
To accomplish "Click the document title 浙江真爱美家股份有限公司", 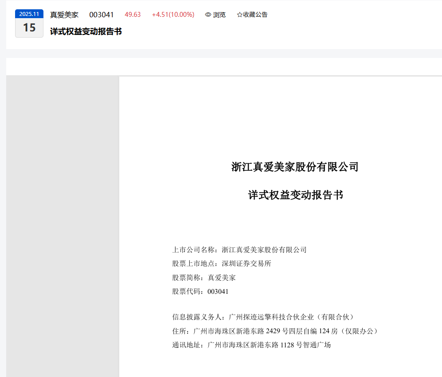I will click(294, 167).
